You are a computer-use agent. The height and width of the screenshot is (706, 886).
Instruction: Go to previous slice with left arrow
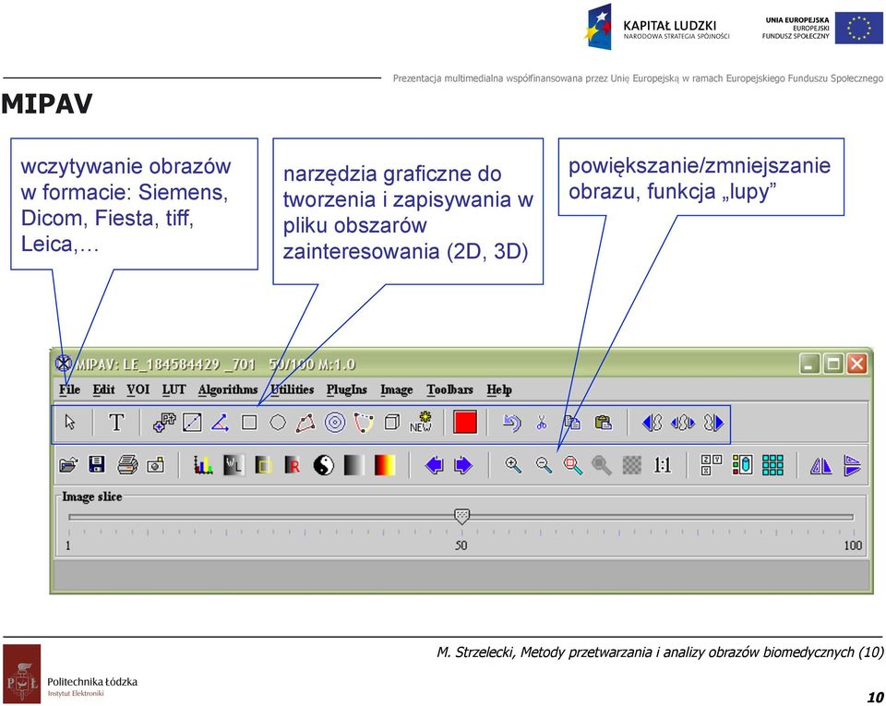coord(434,465)
